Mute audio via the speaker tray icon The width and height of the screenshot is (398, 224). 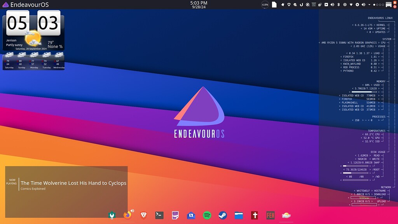(x=363, y=4)
